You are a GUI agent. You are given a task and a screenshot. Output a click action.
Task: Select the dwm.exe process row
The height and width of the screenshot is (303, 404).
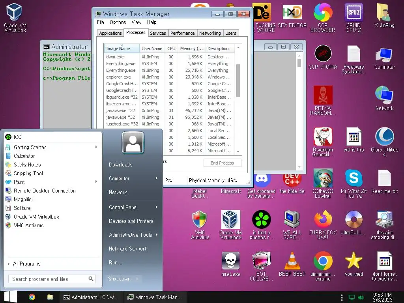tap(169, 57)
